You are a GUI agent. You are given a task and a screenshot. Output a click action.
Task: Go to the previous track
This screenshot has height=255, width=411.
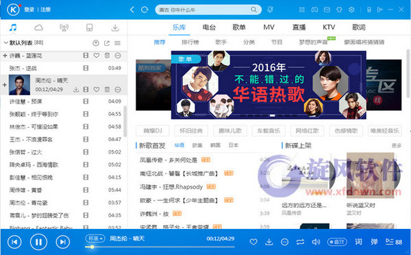click(14, 242)
